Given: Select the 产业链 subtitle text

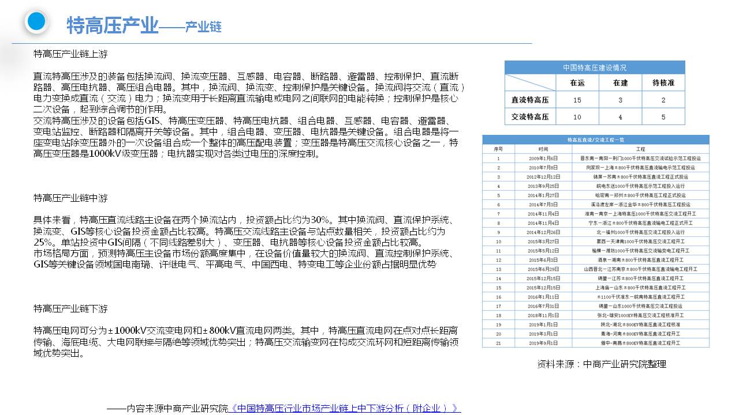Looking at the screenshot, I should coord(203,27).
